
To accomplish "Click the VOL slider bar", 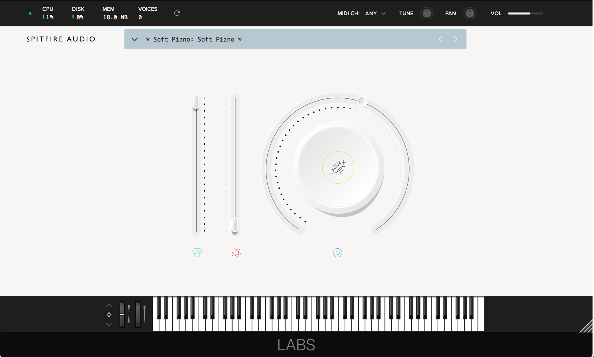I will pyautogui.click(x=525, y=13).
